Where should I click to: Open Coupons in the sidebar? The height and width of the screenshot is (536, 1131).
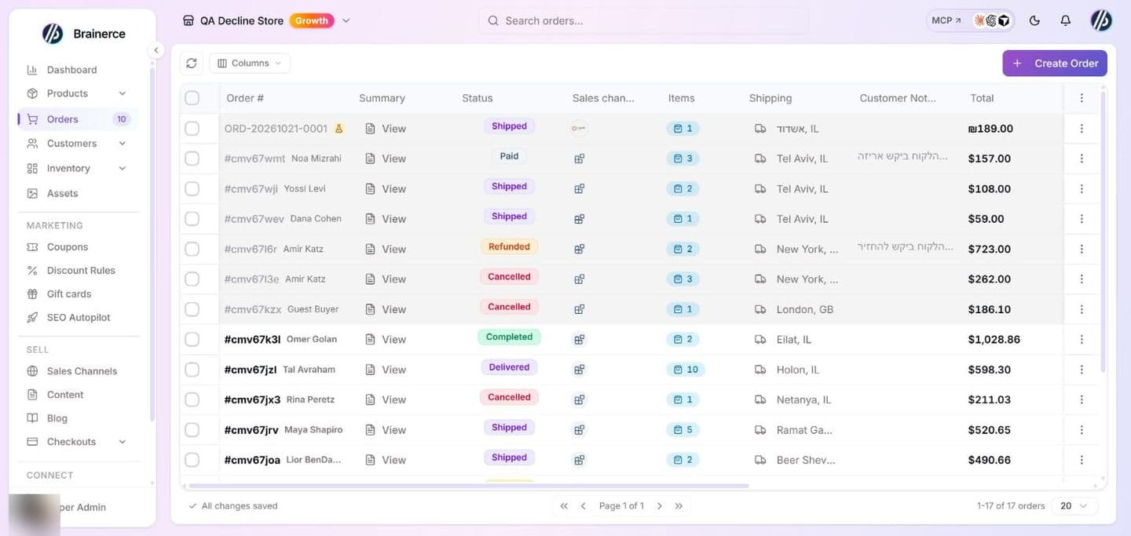[77, 246]
